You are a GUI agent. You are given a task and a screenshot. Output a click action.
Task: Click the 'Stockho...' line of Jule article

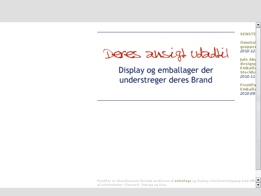[x=248, y=72]
